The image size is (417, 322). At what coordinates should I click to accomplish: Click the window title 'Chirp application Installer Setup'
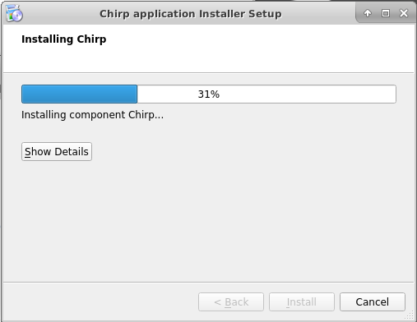pos(191,14)
